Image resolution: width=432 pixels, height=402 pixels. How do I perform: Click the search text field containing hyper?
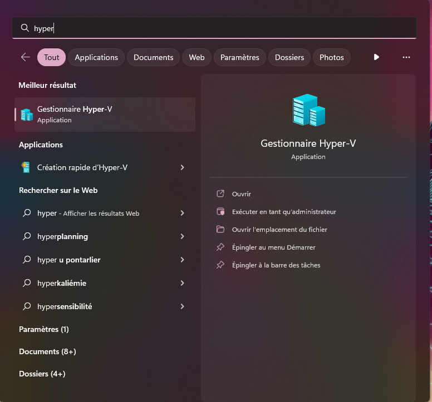(x=214, y=28)
